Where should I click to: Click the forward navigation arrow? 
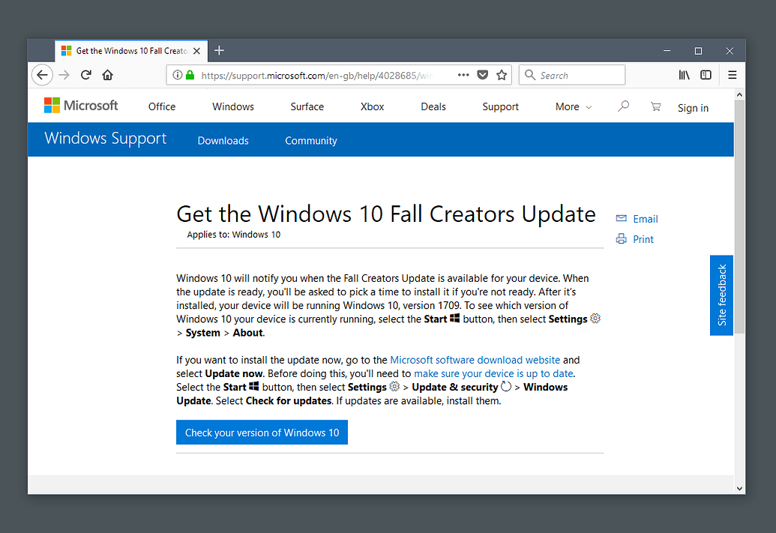64,75
